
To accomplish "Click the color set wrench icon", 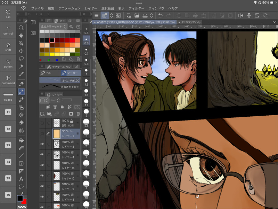I will click(71, 27).
